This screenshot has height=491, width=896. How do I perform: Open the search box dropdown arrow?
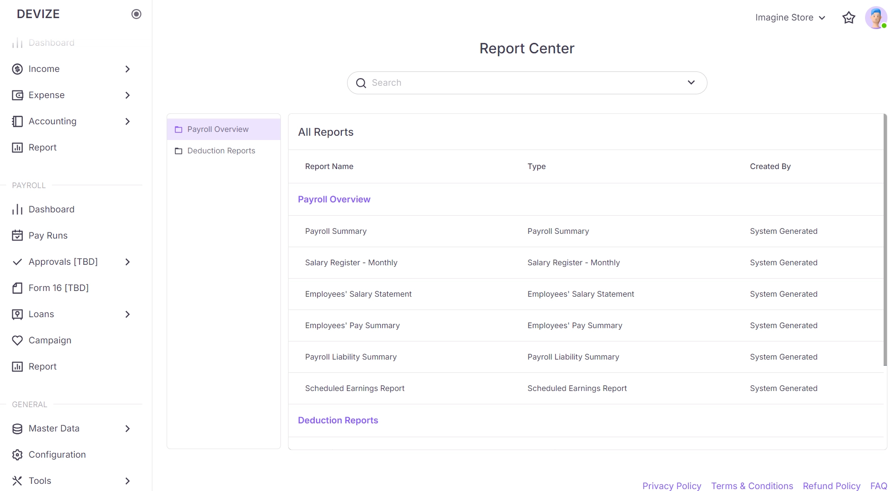(x=691, y=83)
